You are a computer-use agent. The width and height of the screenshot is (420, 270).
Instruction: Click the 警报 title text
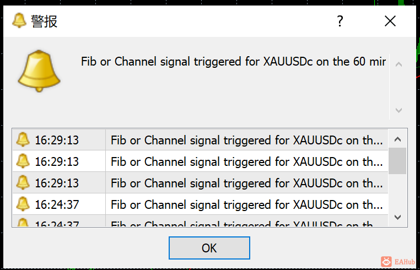[45, 21]
